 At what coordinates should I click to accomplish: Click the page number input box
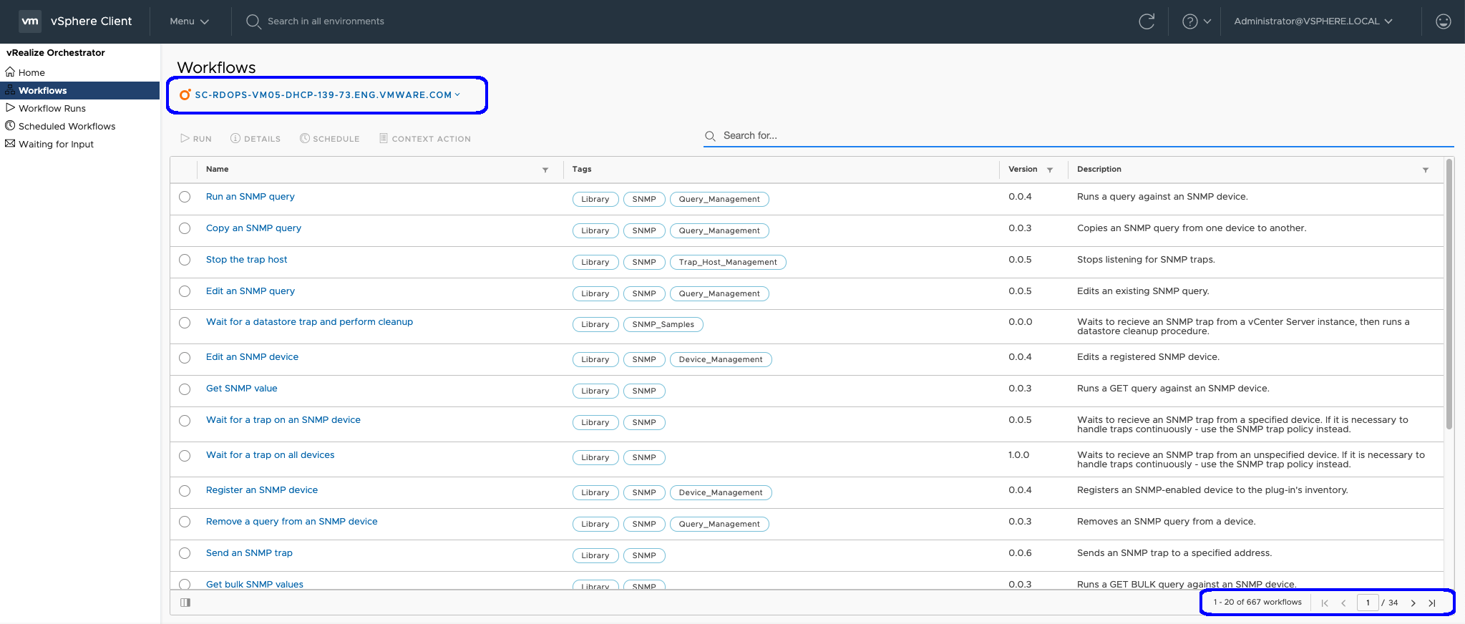1368,603
